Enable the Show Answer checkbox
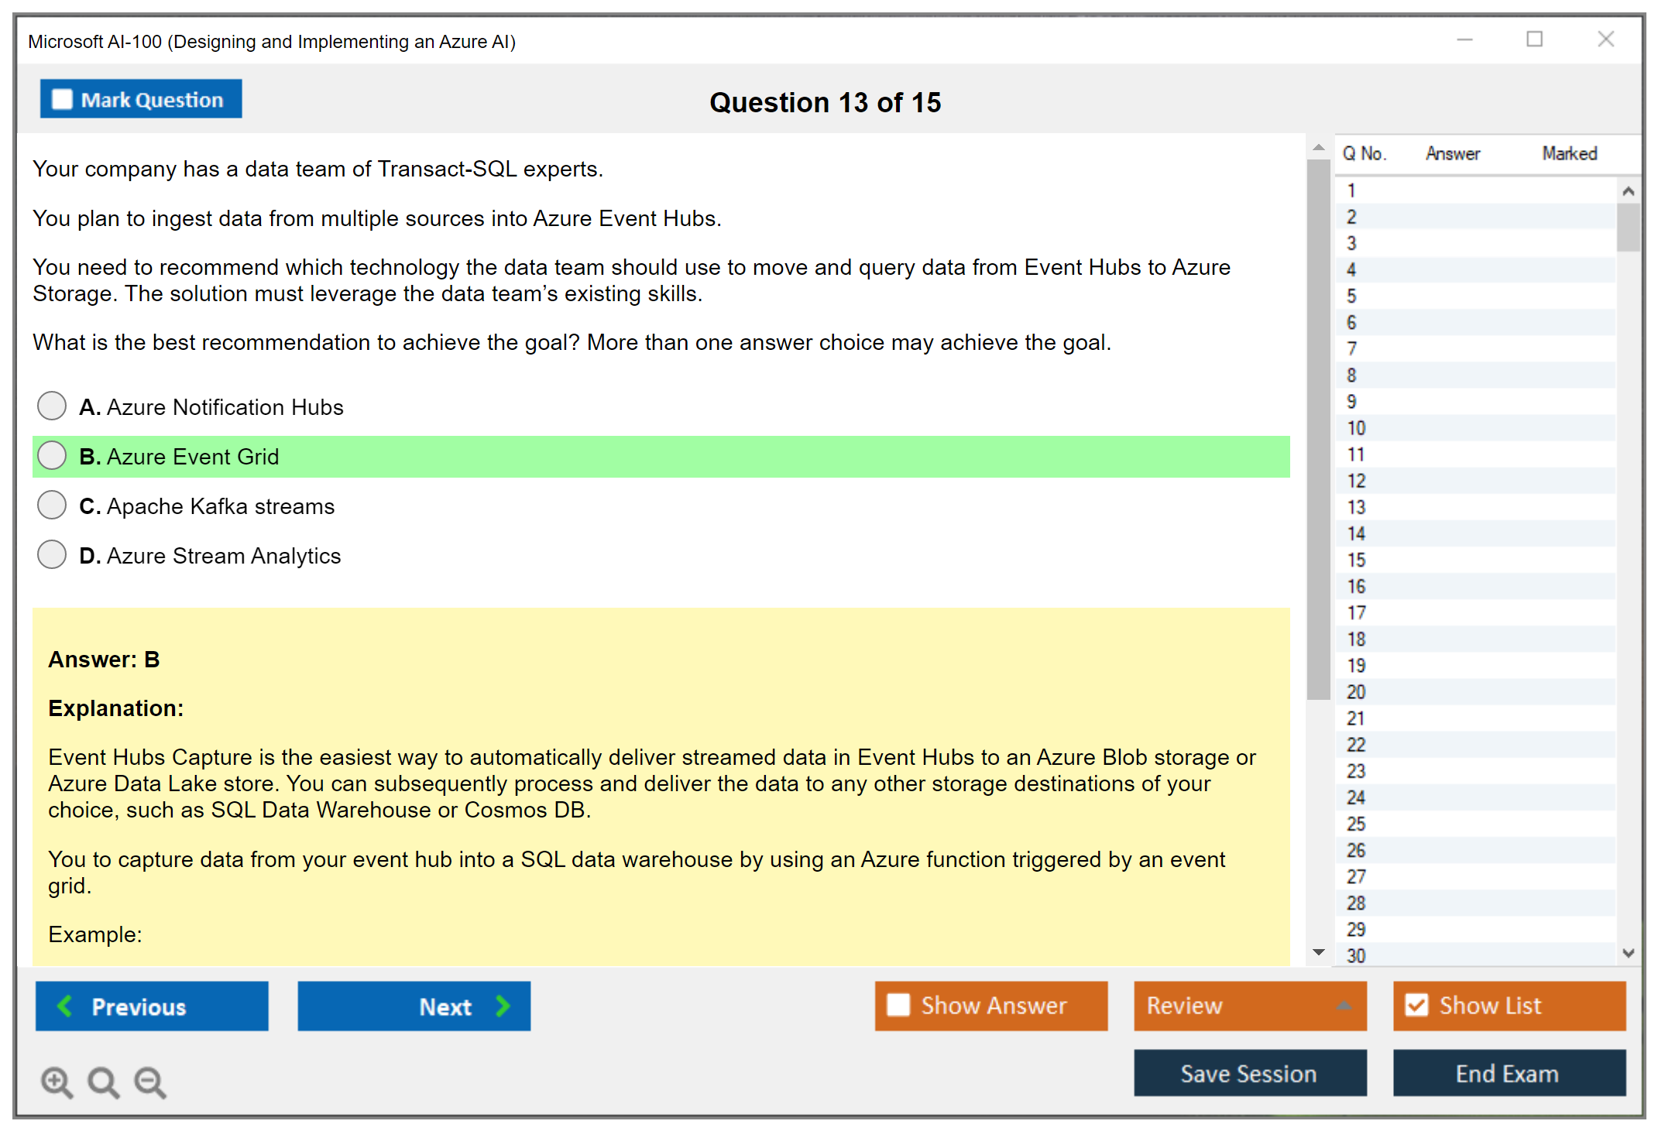 tap(898, 1005)
